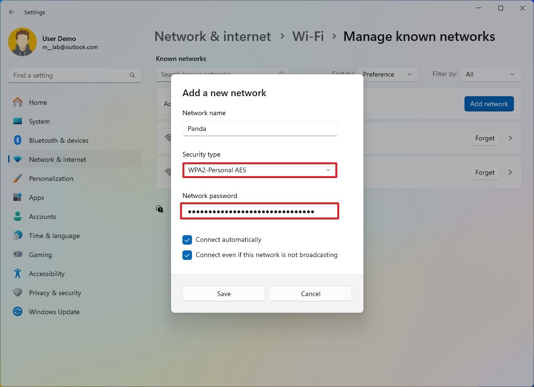The width and height of the screenshot is (534, 387).
Task: Click the Network password input field
Action: click(260, 211)
